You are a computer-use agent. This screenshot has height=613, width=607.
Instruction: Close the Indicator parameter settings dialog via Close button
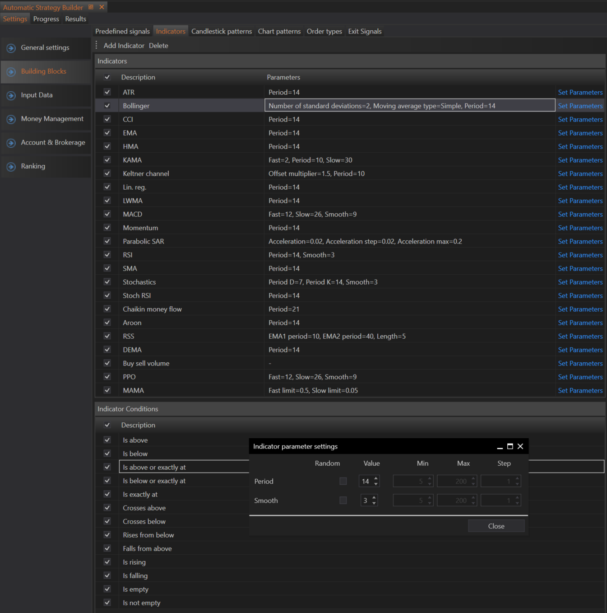click(x=496, y=526)
